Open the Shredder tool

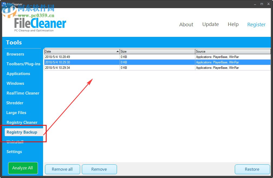click(x=15, y=103)
